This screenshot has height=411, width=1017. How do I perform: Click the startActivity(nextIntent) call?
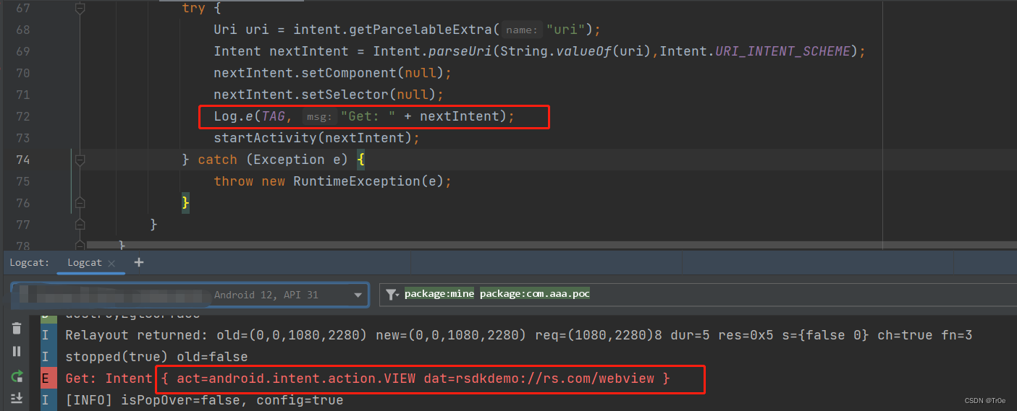point(316,138)
